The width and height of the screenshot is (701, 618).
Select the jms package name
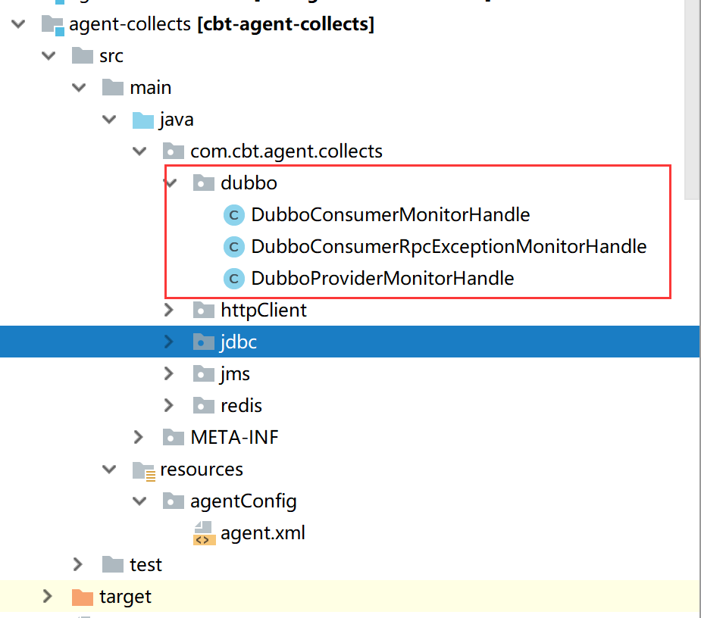pyautogui.click(x=235, y=374)
